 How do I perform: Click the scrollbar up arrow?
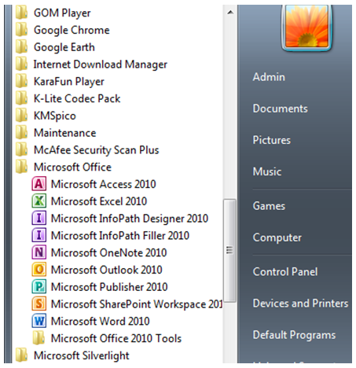(230, 12)
